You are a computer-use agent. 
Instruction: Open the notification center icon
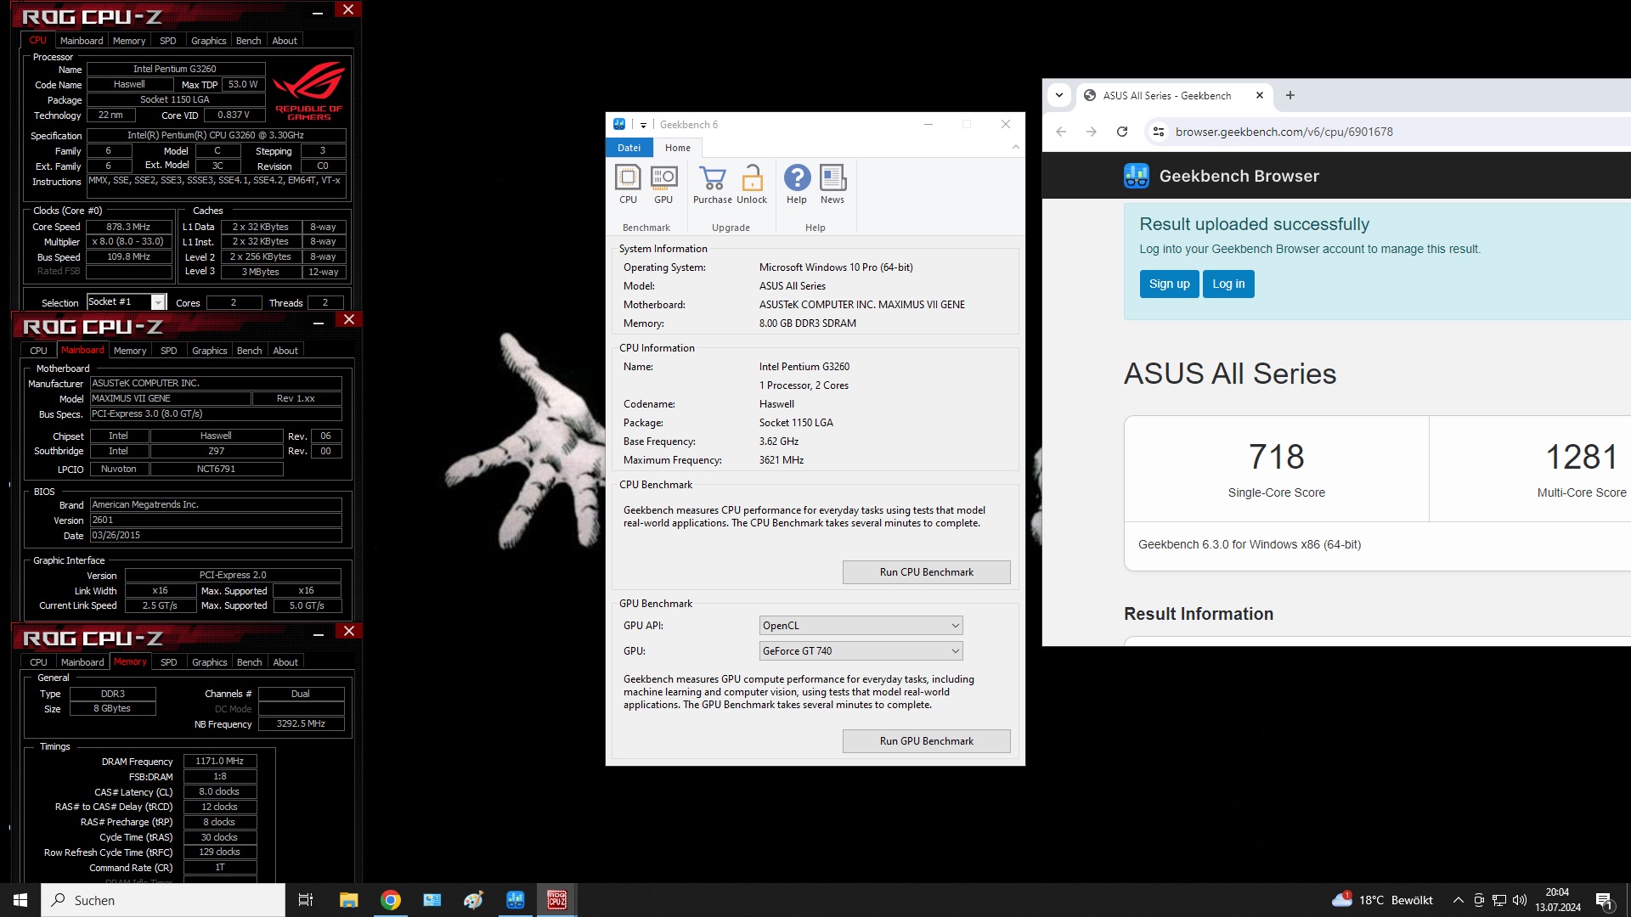(x=1605, y=901)
